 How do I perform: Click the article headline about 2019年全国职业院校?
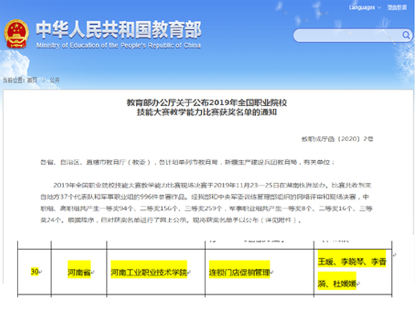pos(207,107)
